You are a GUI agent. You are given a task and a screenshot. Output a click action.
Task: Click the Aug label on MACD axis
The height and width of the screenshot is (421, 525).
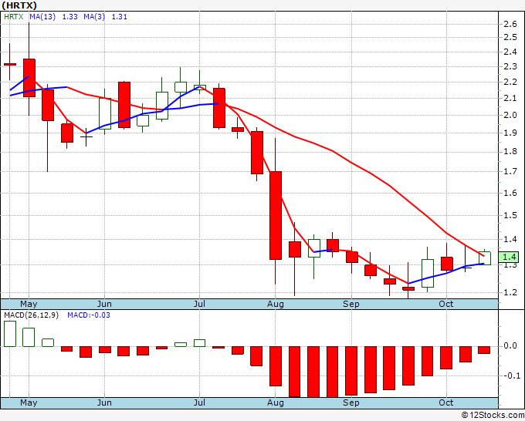pos(275,402)
